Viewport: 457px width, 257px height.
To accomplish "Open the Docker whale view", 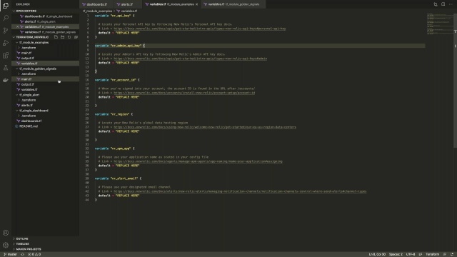I will tap(6, 80).
